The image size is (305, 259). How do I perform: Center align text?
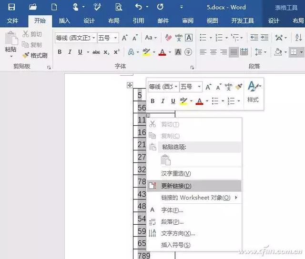pyautogui.click(x=213, y=52)
